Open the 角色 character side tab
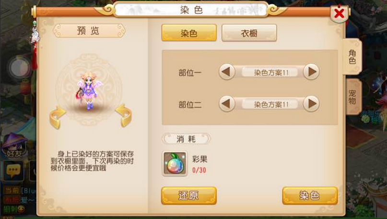This screenshot has height=219, width=387. pyautogui.click(x=352, y=56)
